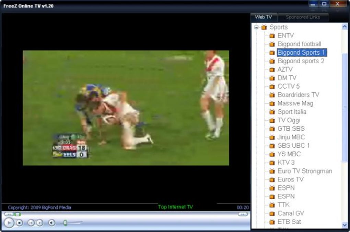Select the Euro TV Strongman channel

point(305,171)
